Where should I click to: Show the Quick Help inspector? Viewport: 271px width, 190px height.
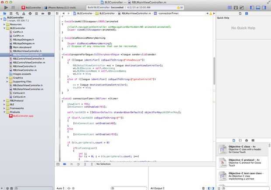[x=247, y=14]
